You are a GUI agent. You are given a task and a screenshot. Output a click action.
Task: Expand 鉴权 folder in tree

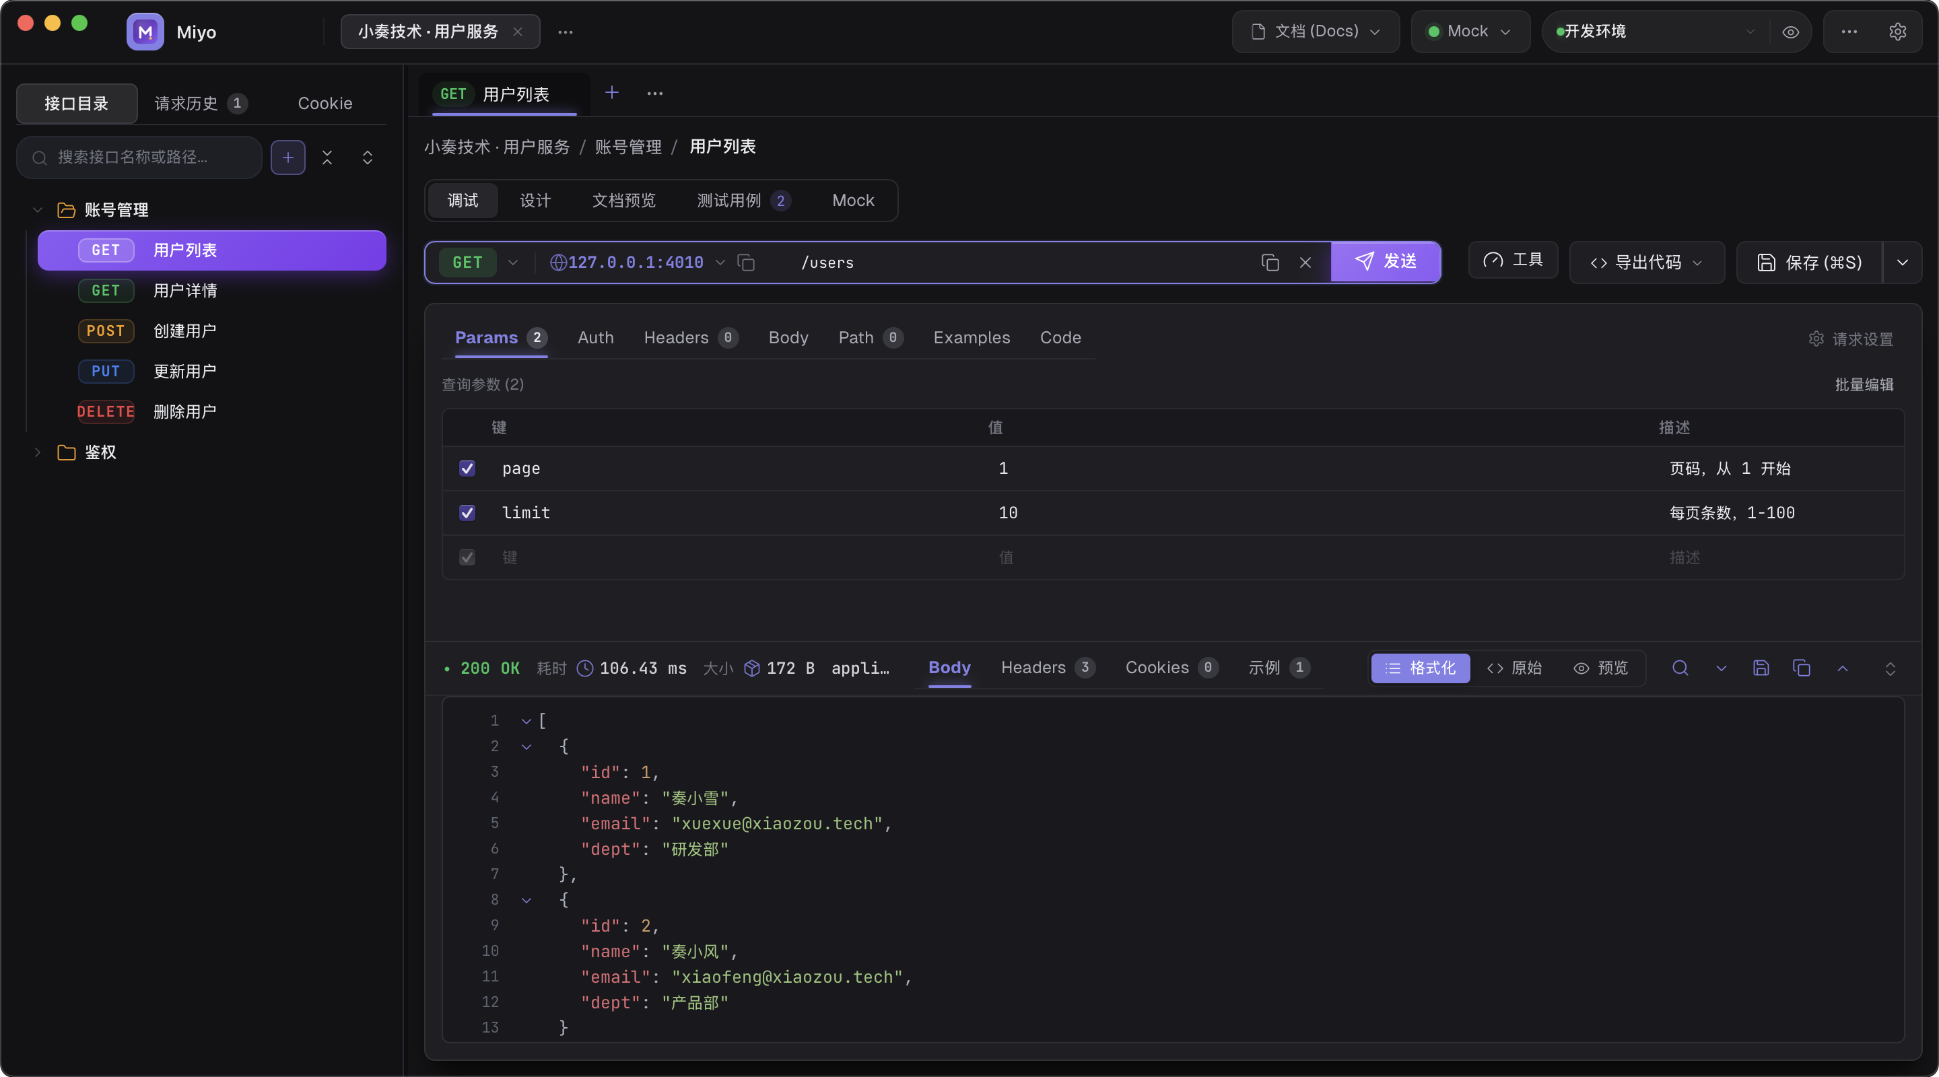[37, 452]
